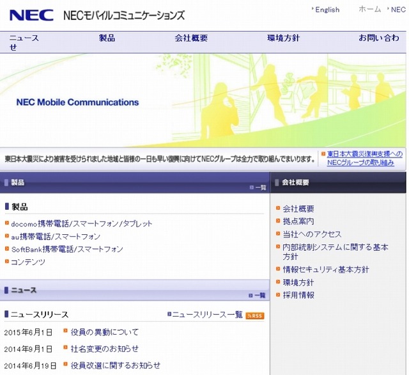Open the NEC link at top right
This screenshot has height=375, width=409.
click(398, 10)
